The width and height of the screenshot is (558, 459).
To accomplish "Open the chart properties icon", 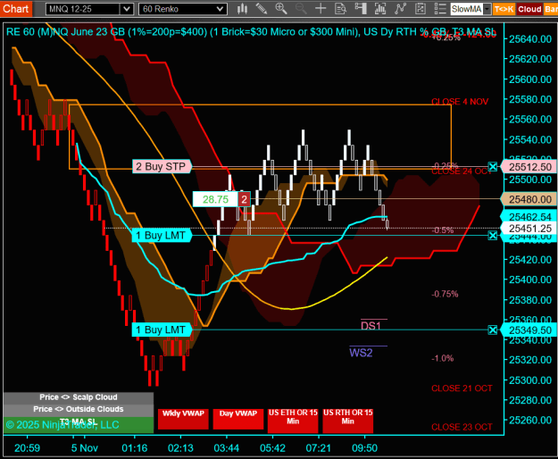I will 421,9.
